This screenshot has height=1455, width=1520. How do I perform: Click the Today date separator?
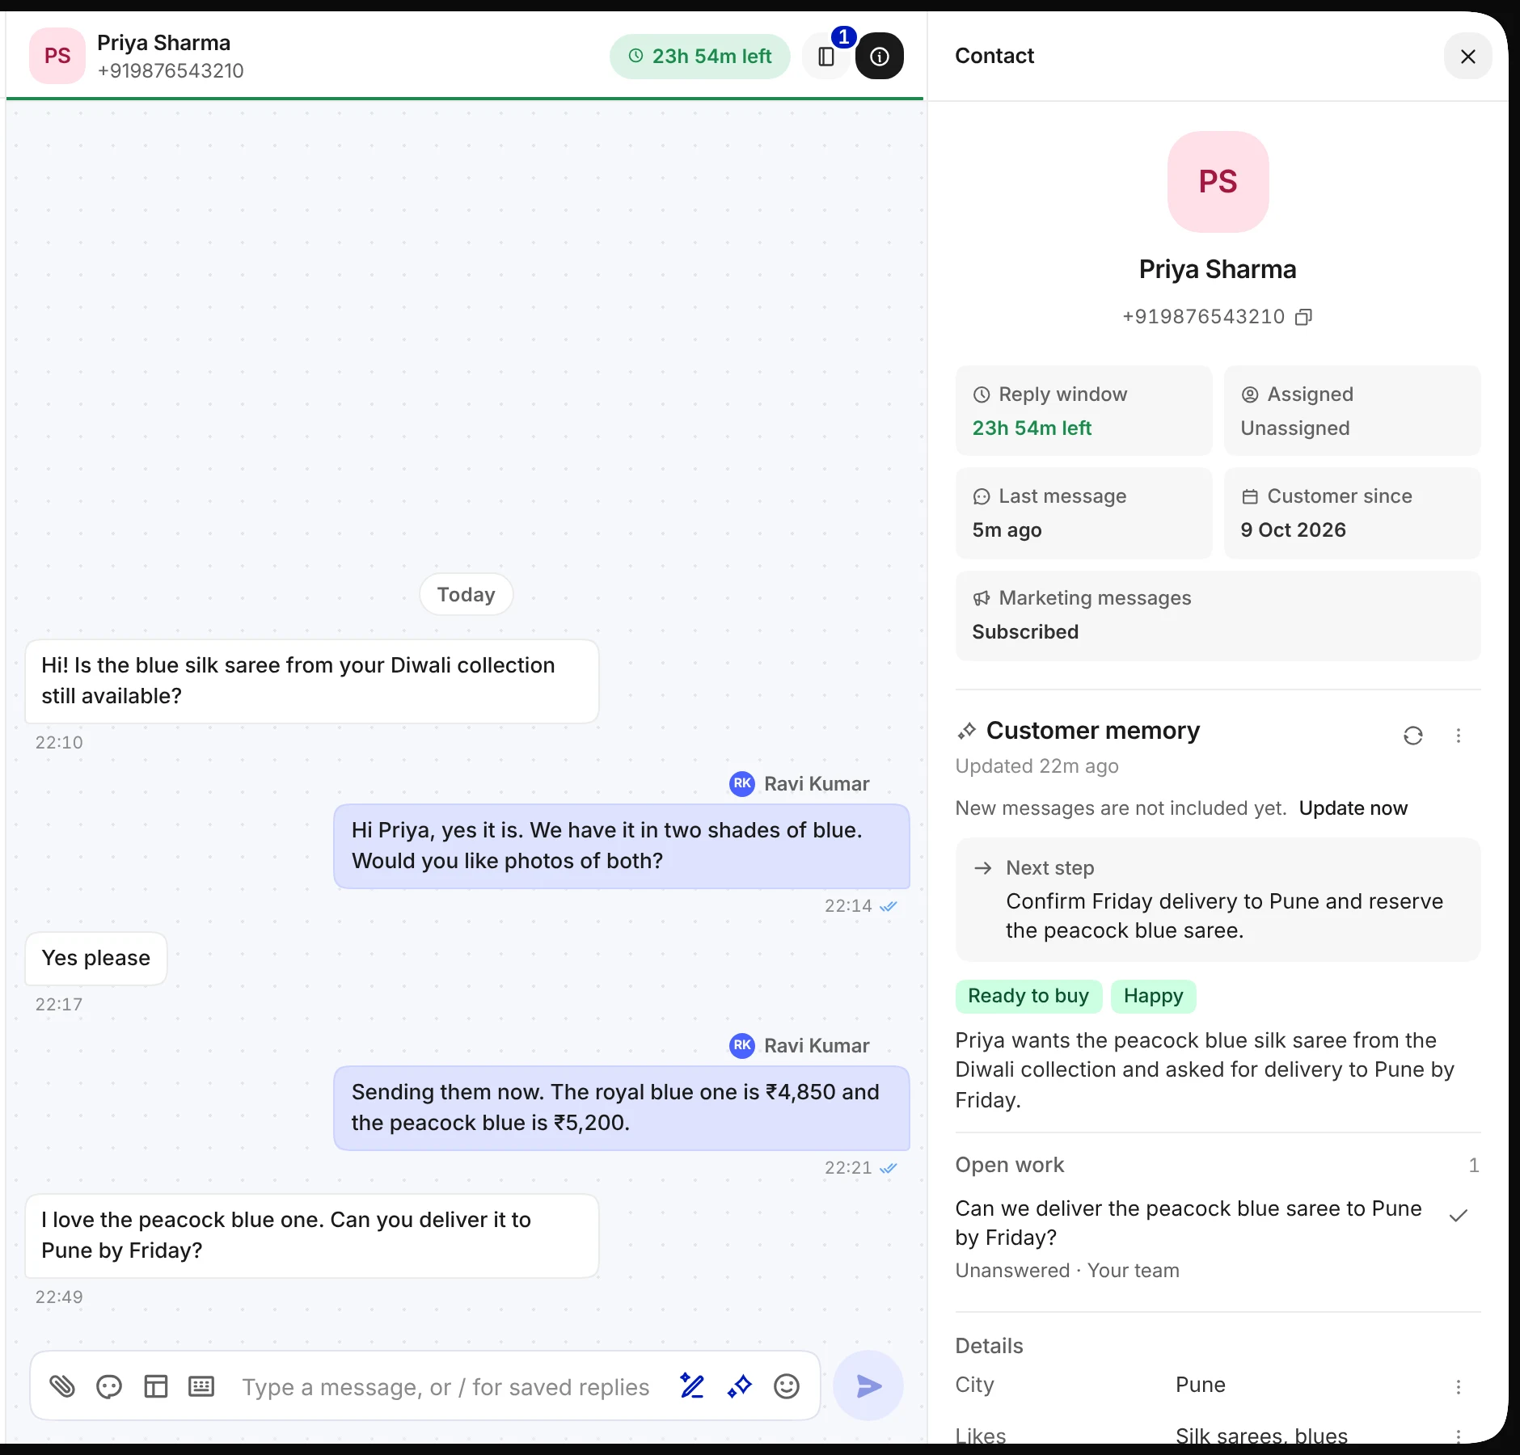tap(466, 595)
